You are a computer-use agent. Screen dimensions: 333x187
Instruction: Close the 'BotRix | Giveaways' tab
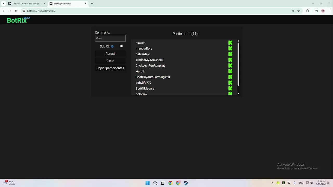click(86, 4)
